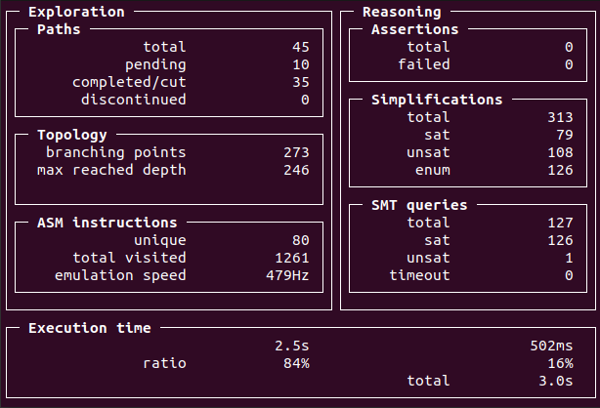Click the Exploration panel title
This screenshot has height=408, width=600.
click(x=76, y=12)
